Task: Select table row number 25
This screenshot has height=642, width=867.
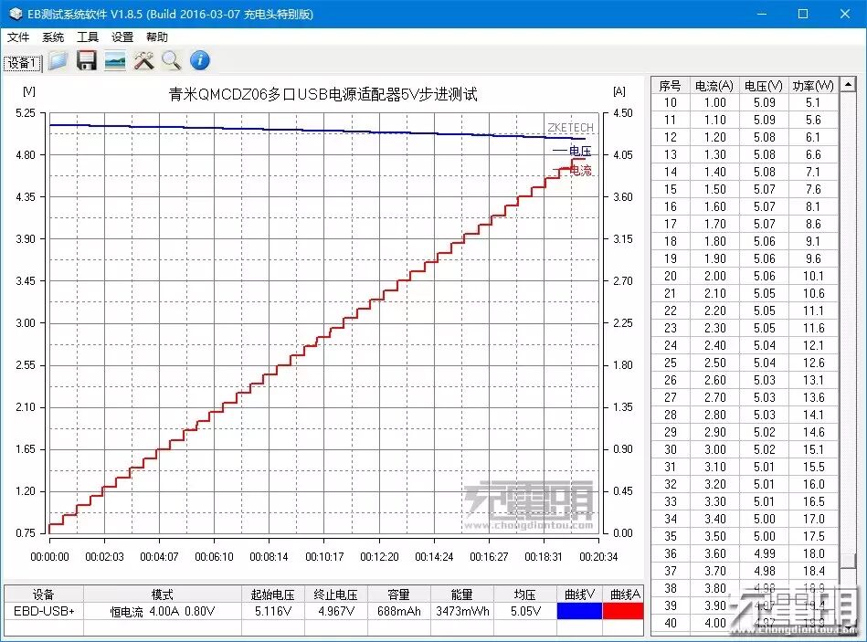Action: [745, 363]
